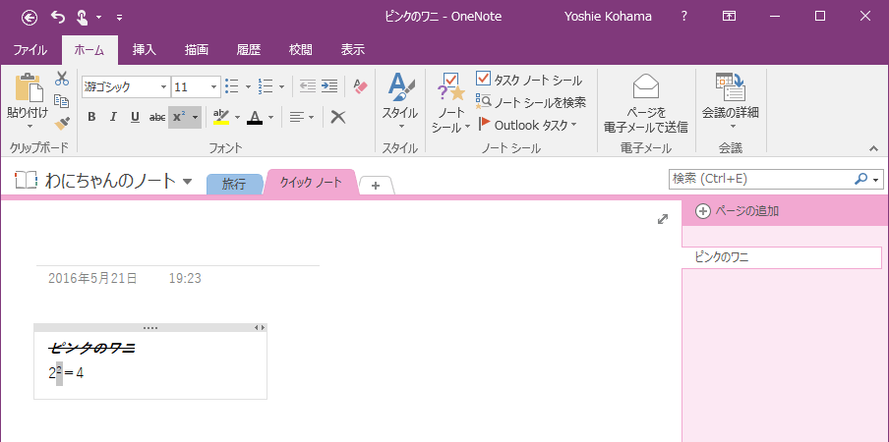Image resolution: width=889 pixels, height=442 pixels.
Task: Toggle bold formatting
Action: pyautogui.click(x=91, y=117)
